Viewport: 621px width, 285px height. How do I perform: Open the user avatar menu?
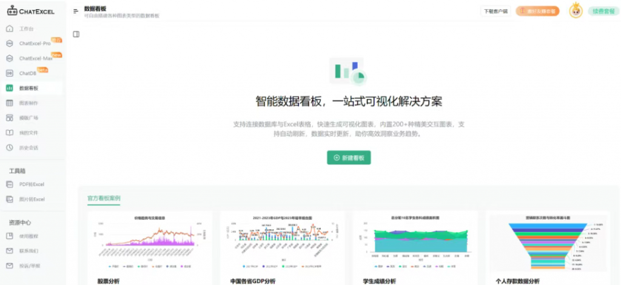click(576, 10)
